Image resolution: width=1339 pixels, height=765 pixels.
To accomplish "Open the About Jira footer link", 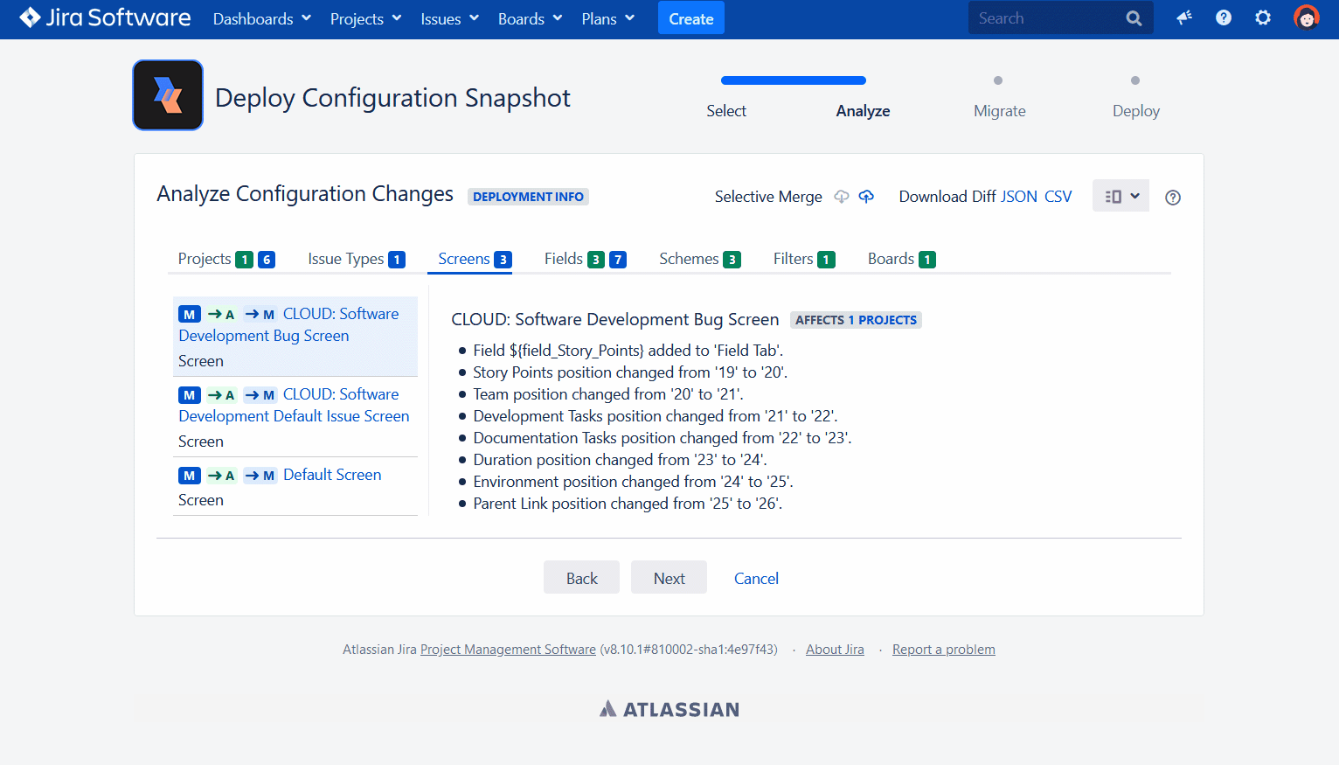I will (x=835, y=650).
